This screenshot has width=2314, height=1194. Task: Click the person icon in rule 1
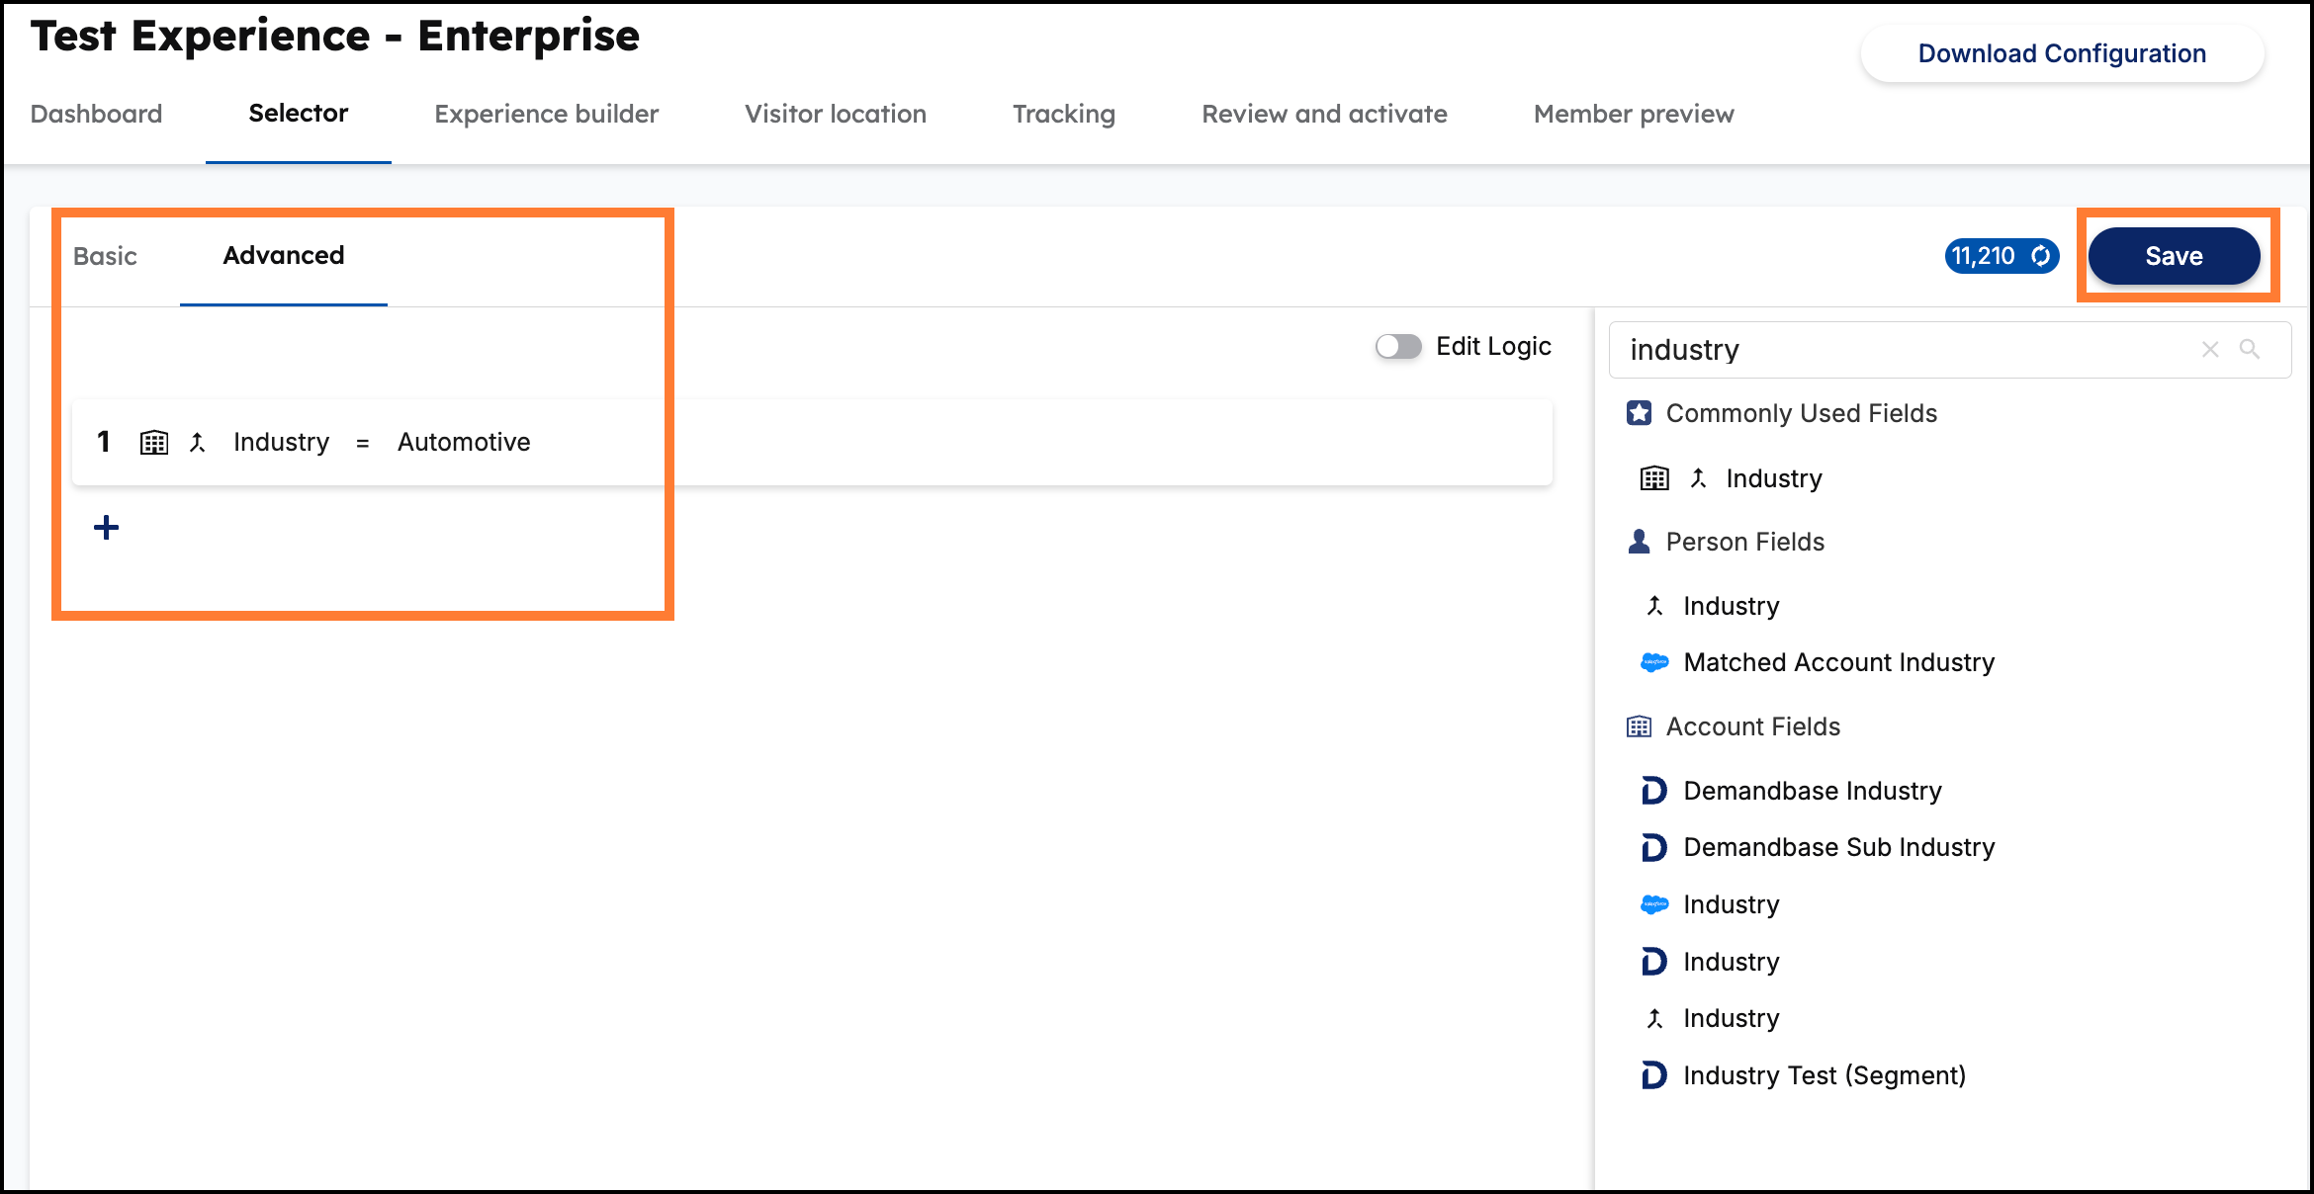point(198,442)
